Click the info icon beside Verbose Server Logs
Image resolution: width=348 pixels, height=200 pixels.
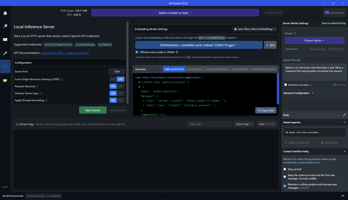coord(40,93)
